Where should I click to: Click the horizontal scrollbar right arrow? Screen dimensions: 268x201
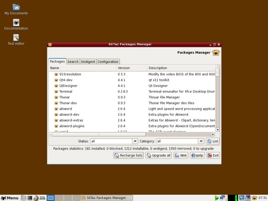point(213,134)
